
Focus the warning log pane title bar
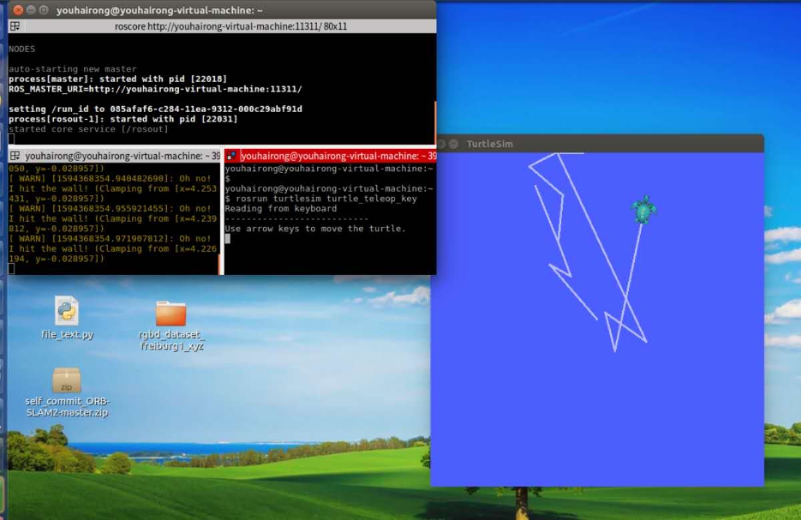click(x=114, y=156)
